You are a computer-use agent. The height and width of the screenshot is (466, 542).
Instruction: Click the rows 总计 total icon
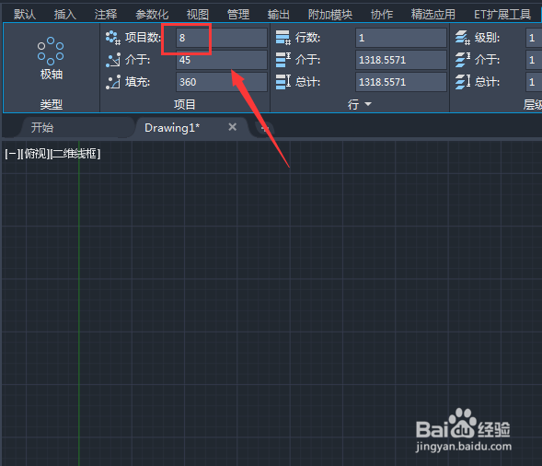click(x=283, y=82)
